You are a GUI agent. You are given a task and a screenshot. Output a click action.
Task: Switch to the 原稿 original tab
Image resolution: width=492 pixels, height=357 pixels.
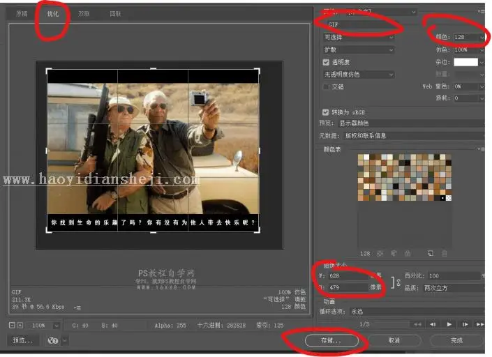click(22, 14)
